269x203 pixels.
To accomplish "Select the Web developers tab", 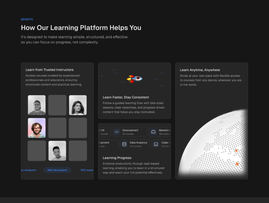I will [57, 170].
